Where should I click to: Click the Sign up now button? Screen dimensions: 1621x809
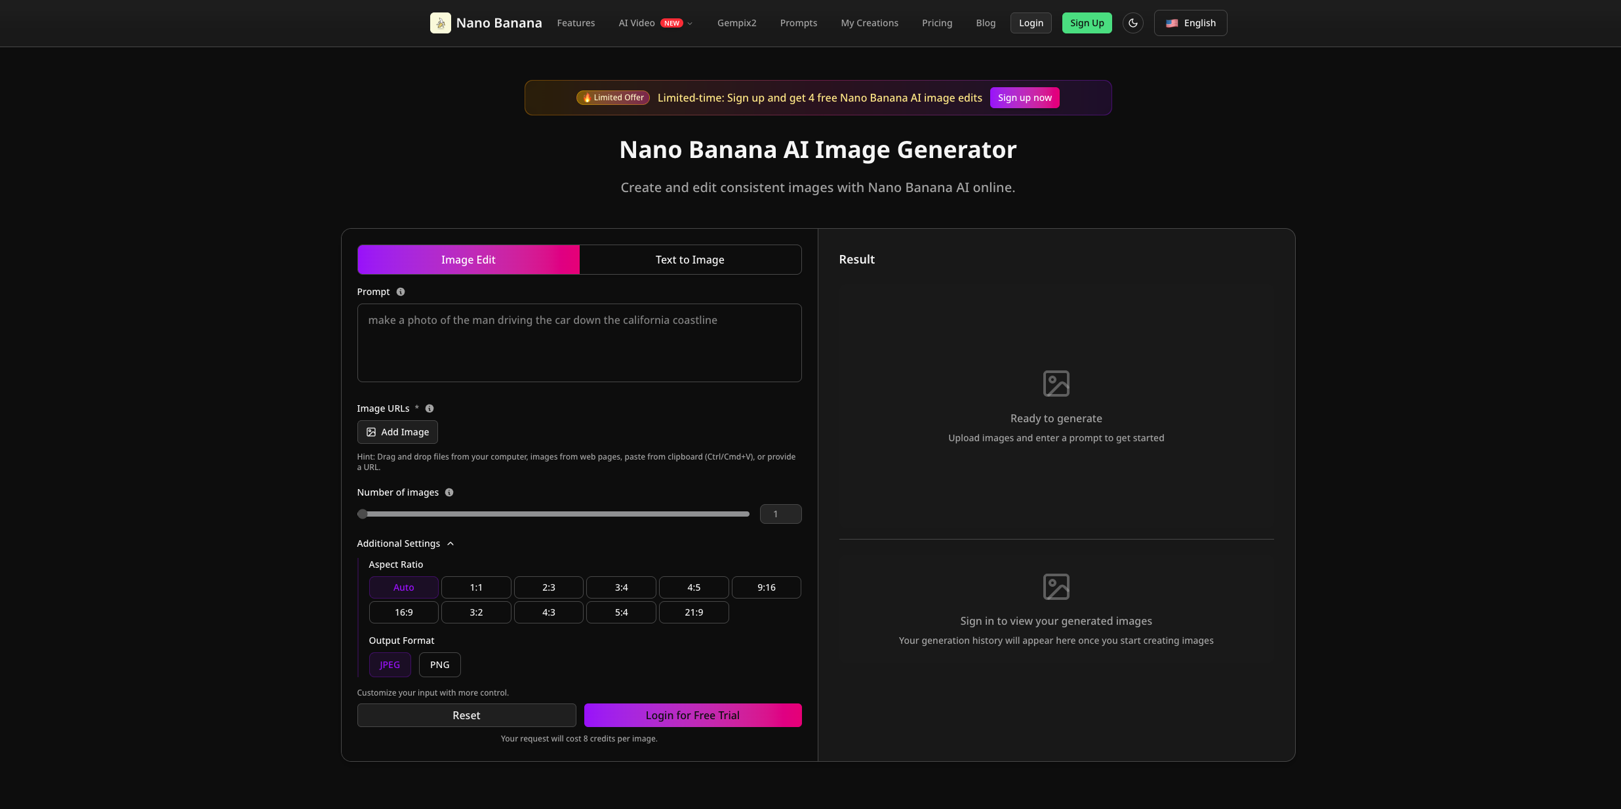tap(1024, 98)
